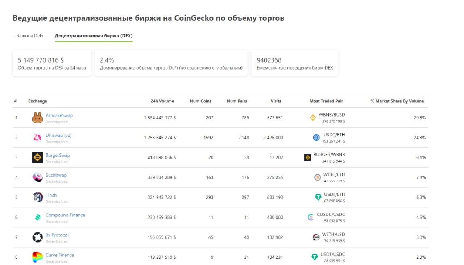Click the CUSDC/USDC pair label
The image size is (464, 265).
(331, 214)
